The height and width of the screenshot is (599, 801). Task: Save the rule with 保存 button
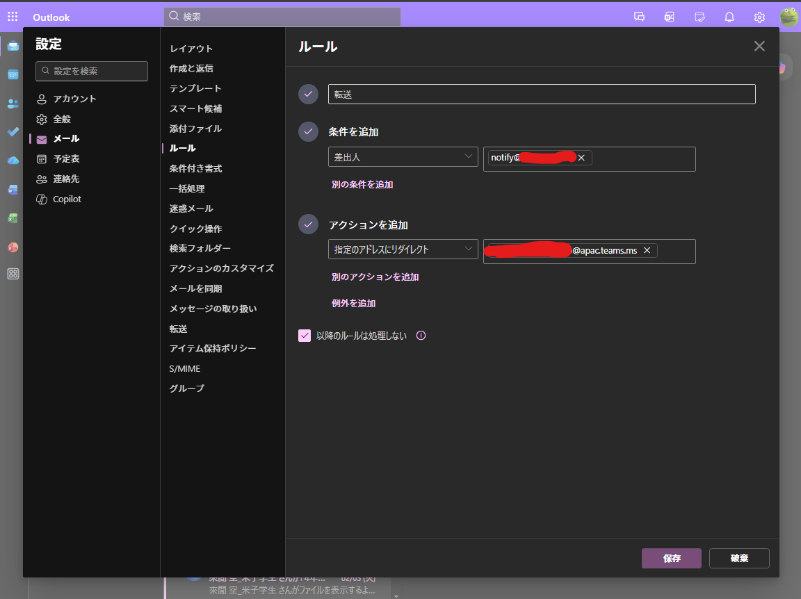pyautogui.click(x=670, y=558)
